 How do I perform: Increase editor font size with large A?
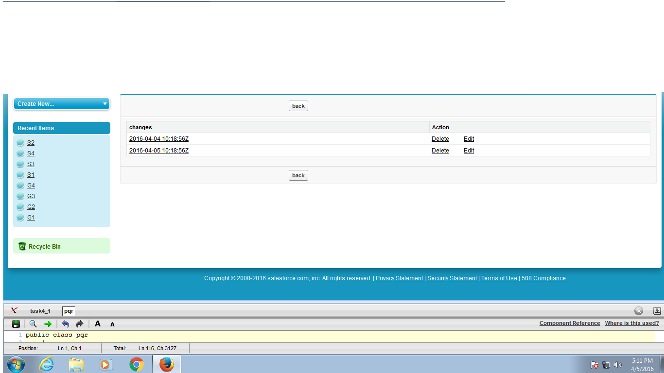click(98, 324)
